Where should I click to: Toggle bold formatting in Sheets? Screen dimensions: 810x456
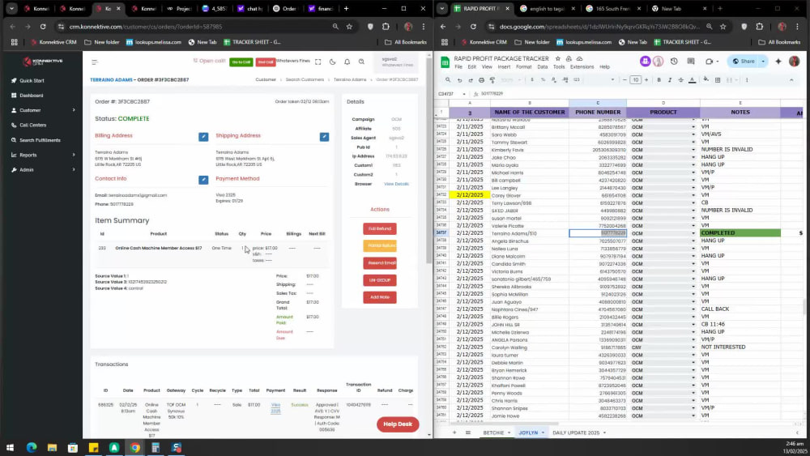pos(659,80)
